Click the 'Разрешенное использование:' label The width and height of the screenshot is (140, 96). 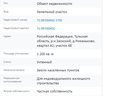[x=13, y=80]
